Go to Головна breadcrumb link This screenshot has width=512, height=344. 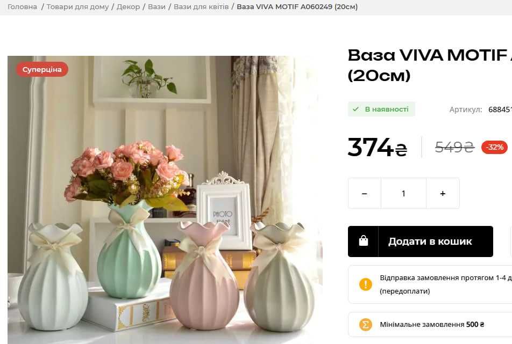pyautogui.click(x=22, y=7)
